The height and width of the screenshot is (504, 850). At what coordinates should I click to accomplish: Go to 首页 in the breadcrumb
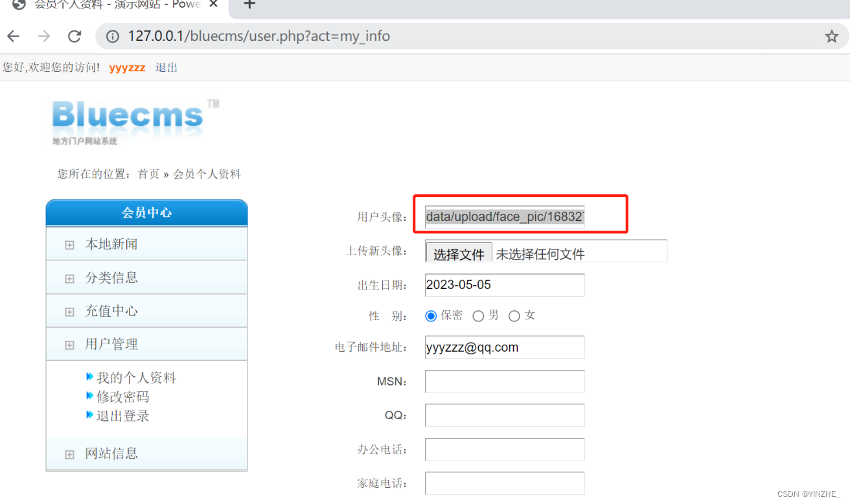point(148,174)
